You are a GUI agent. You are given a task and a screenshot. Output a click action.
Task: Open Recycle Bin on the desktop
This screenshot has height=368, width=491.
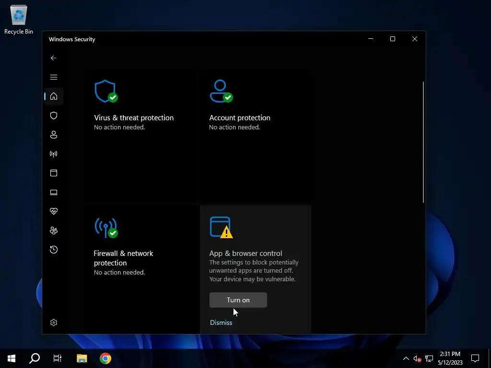pyautogui.click(x=19, y=19)
